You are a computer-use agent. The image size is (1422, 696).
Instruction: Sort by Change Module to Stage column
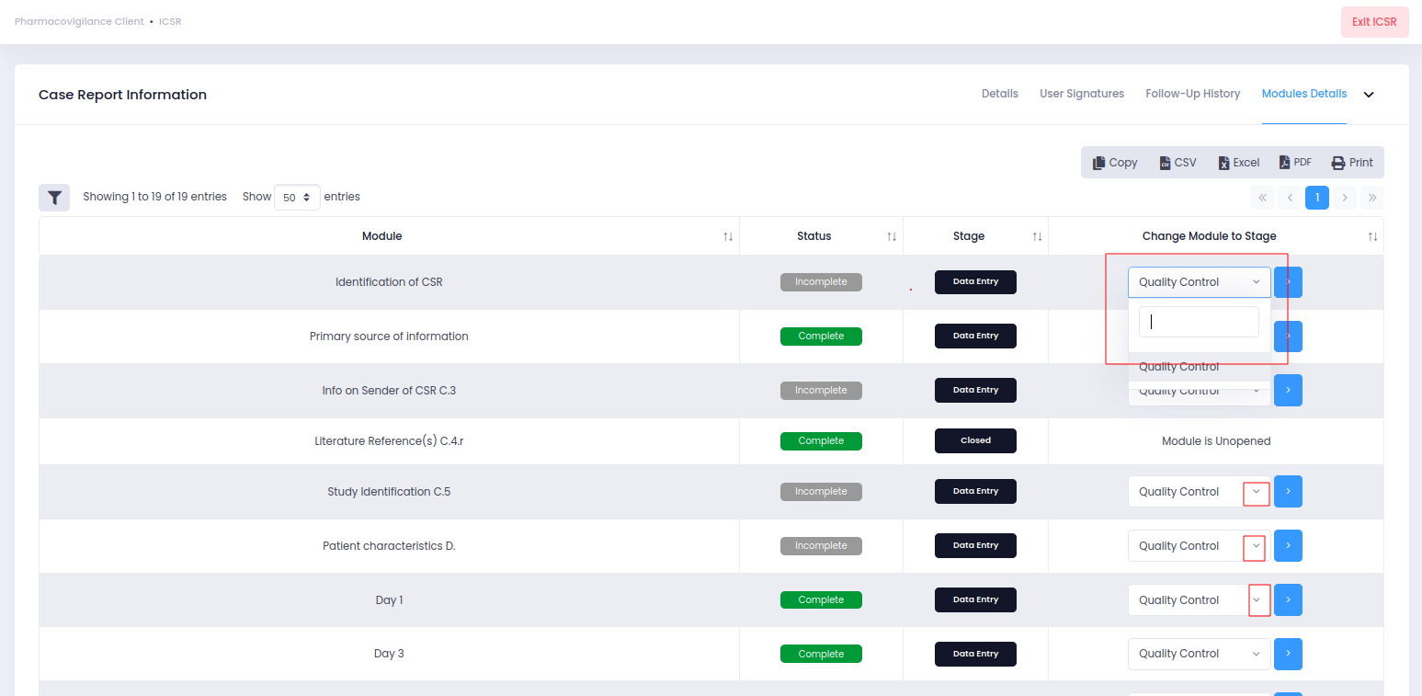(x=1215, y=236)
